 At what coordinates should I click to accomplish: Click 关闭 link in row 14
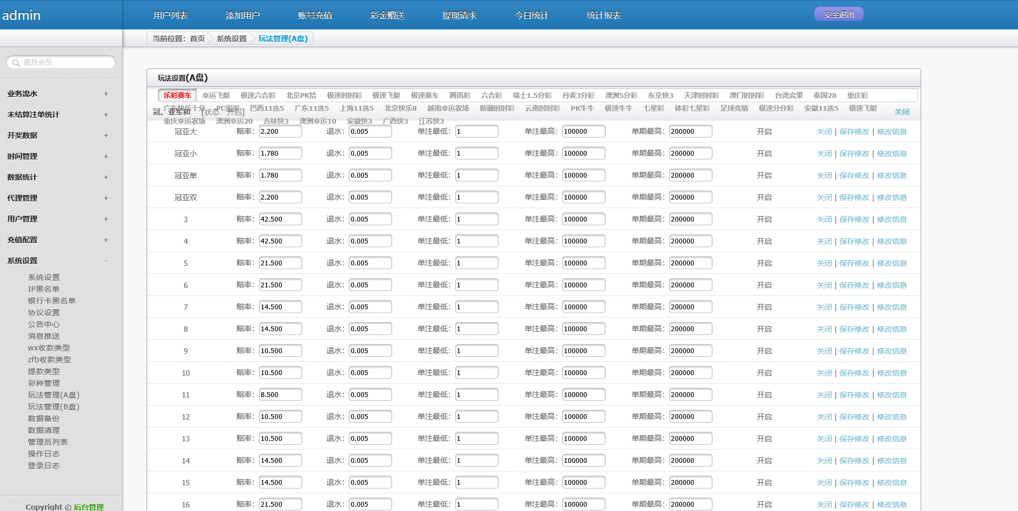pos(824,461)
